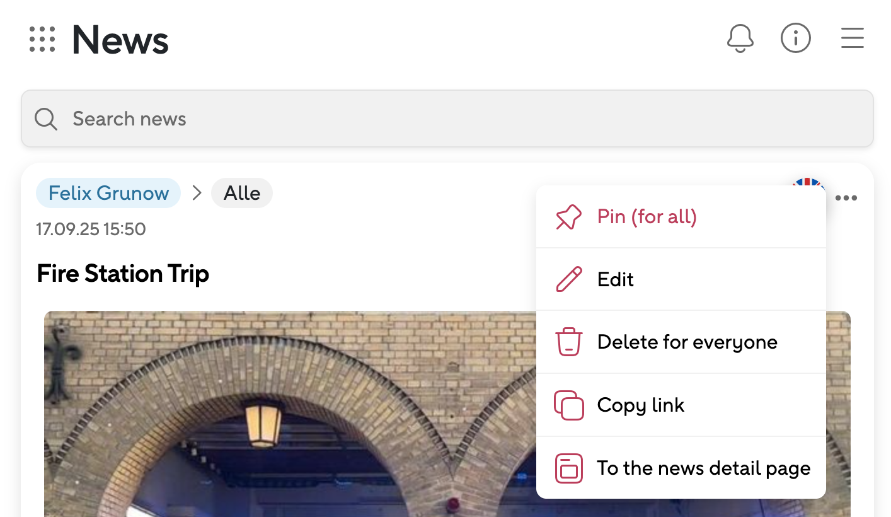
Task: Choose Copy link in the context menu
Action: (640, 405)
